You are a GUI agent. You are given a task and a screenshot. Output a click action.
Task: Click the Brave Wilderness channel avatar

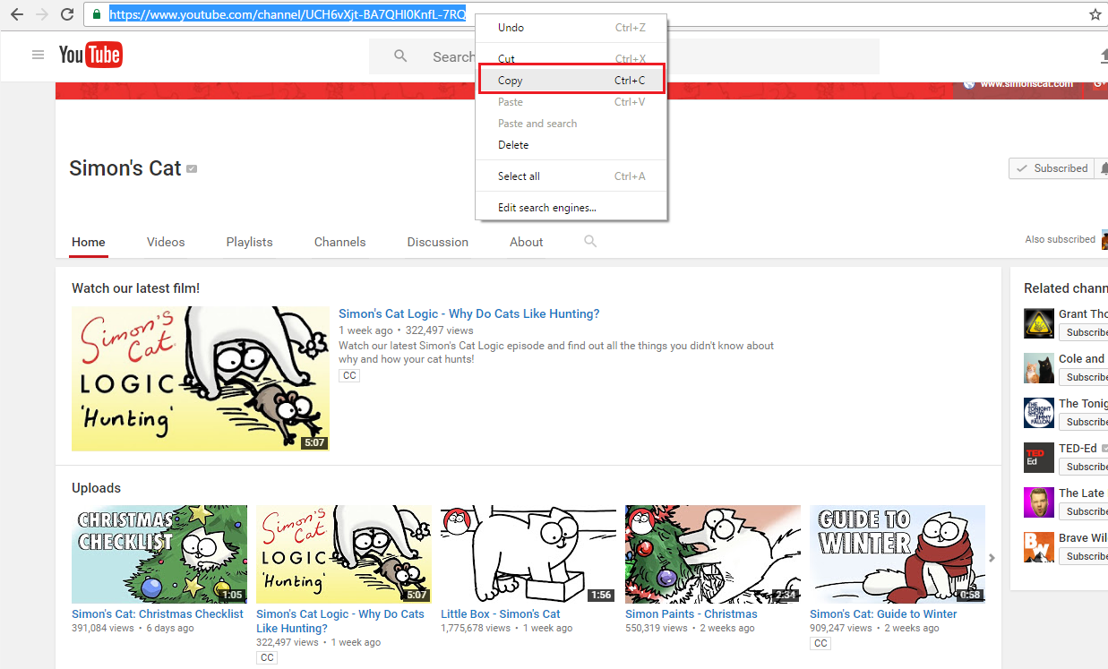click(x=1039, y=547)
